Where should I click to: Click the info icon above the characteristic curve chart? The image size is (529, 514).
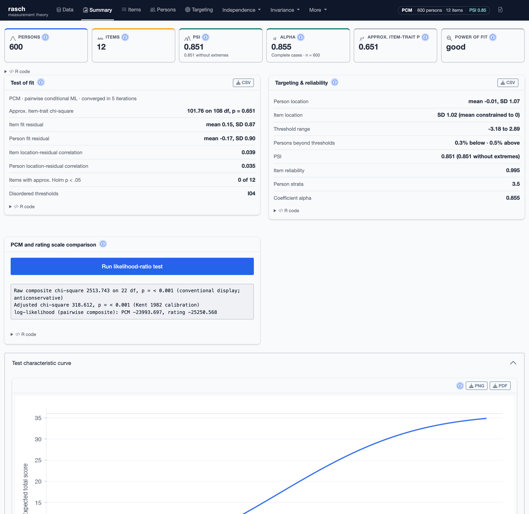pos(460,386)
